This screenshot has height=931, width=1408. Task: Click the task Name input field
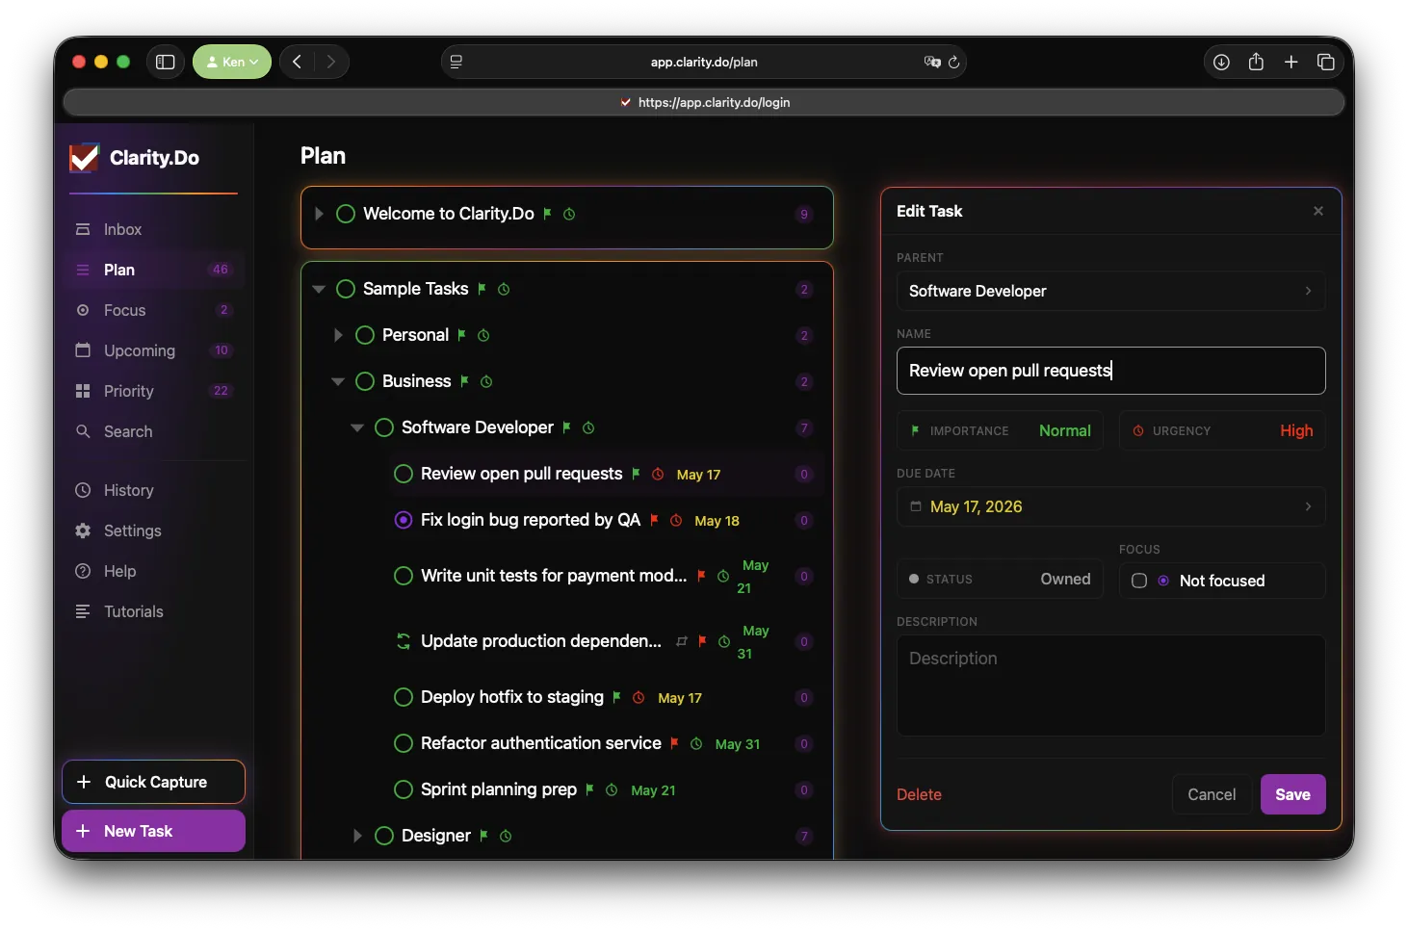(x=1111, y=371)
